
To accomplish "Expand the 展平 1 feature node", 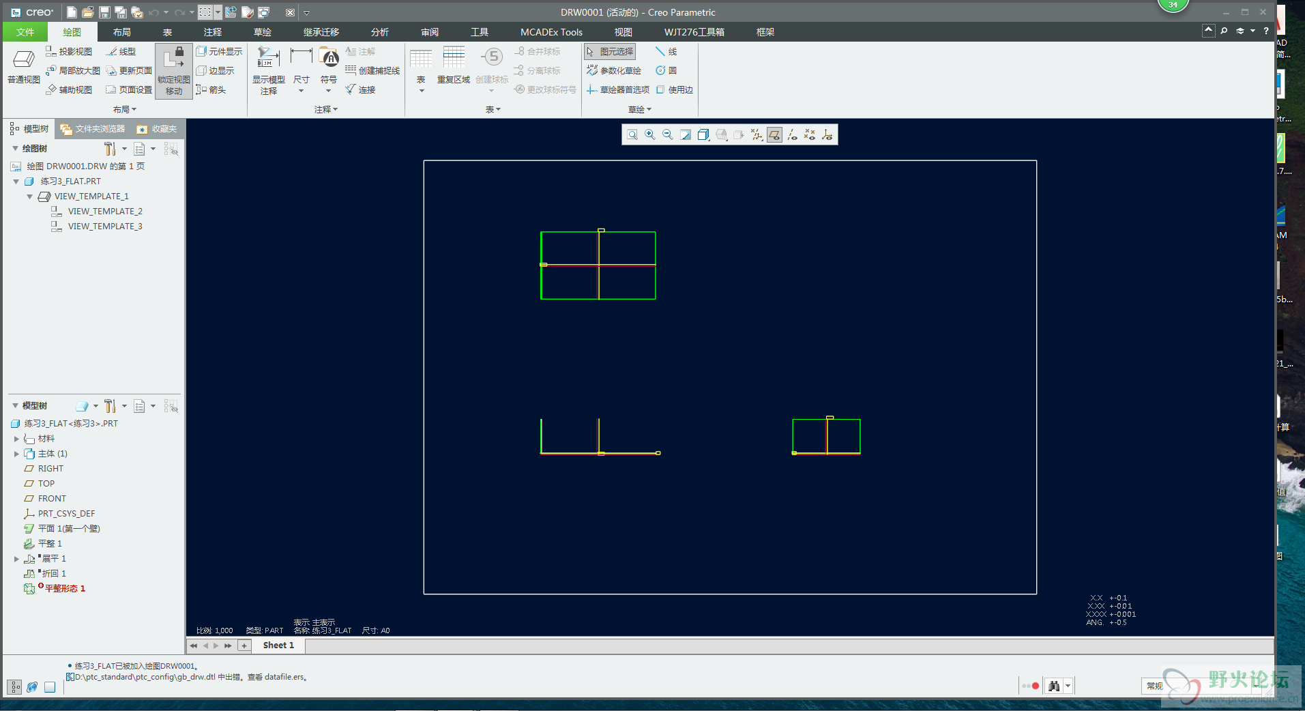I will 16,559.
